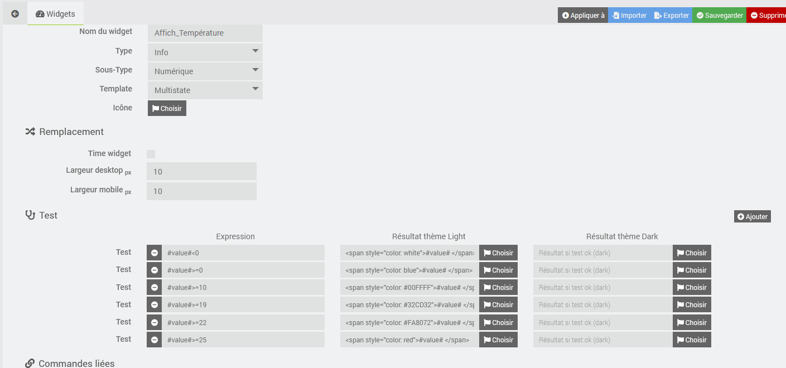Click Dark result field for #value#>=0 row
Image resolution: width=786 pixels, height=368 pixels.
[x=603, y=270]
